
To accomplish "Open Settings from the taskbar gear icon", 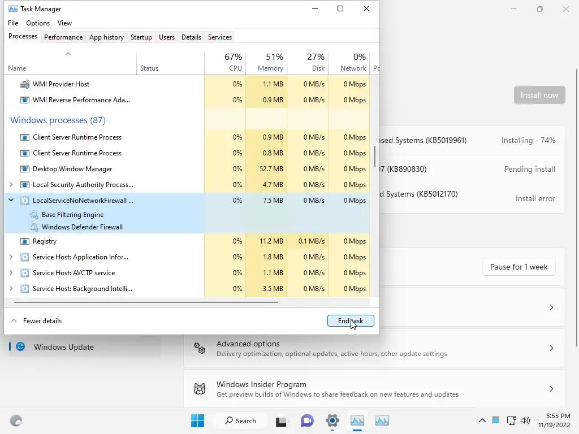I will [332, 420].
